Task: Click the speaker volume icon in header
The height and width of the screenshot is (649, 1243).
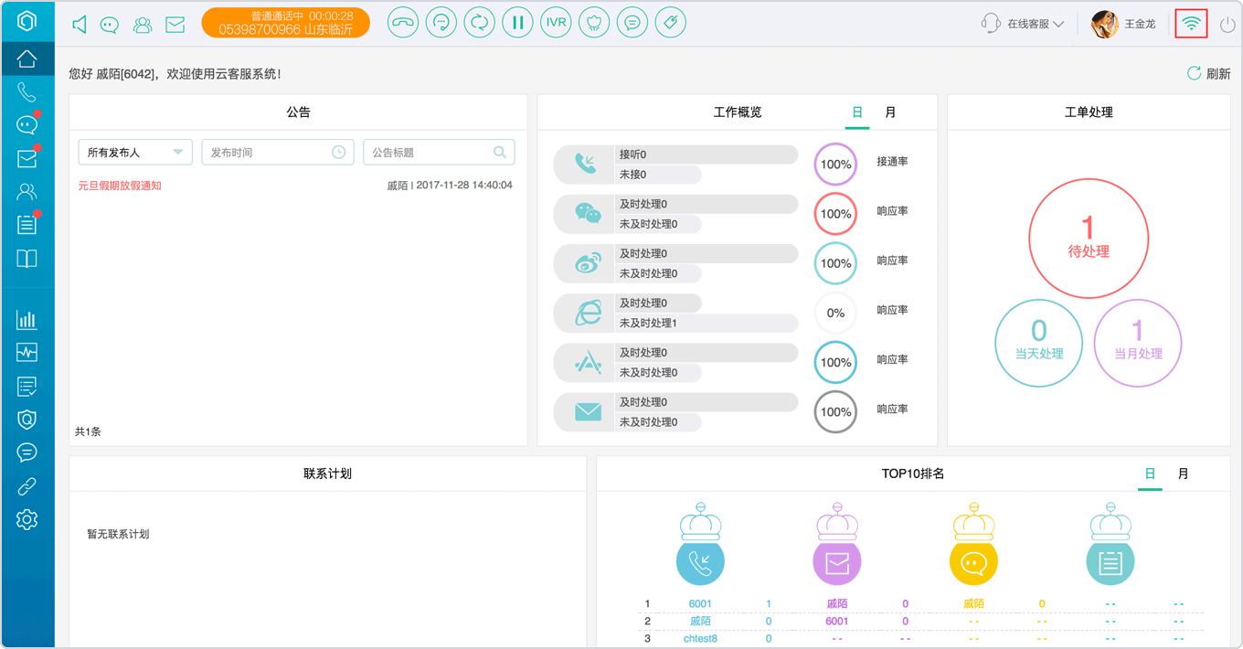Action: click(80, 25)
